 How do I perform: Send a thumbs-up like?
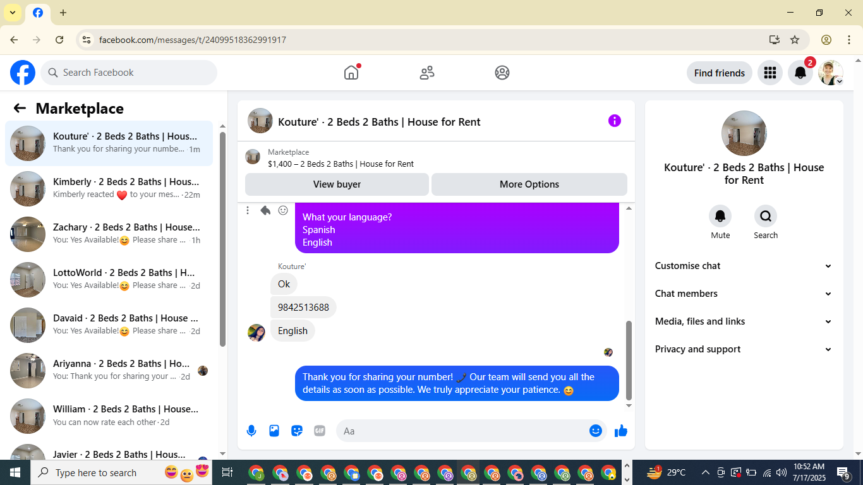(x=621, y=431)
